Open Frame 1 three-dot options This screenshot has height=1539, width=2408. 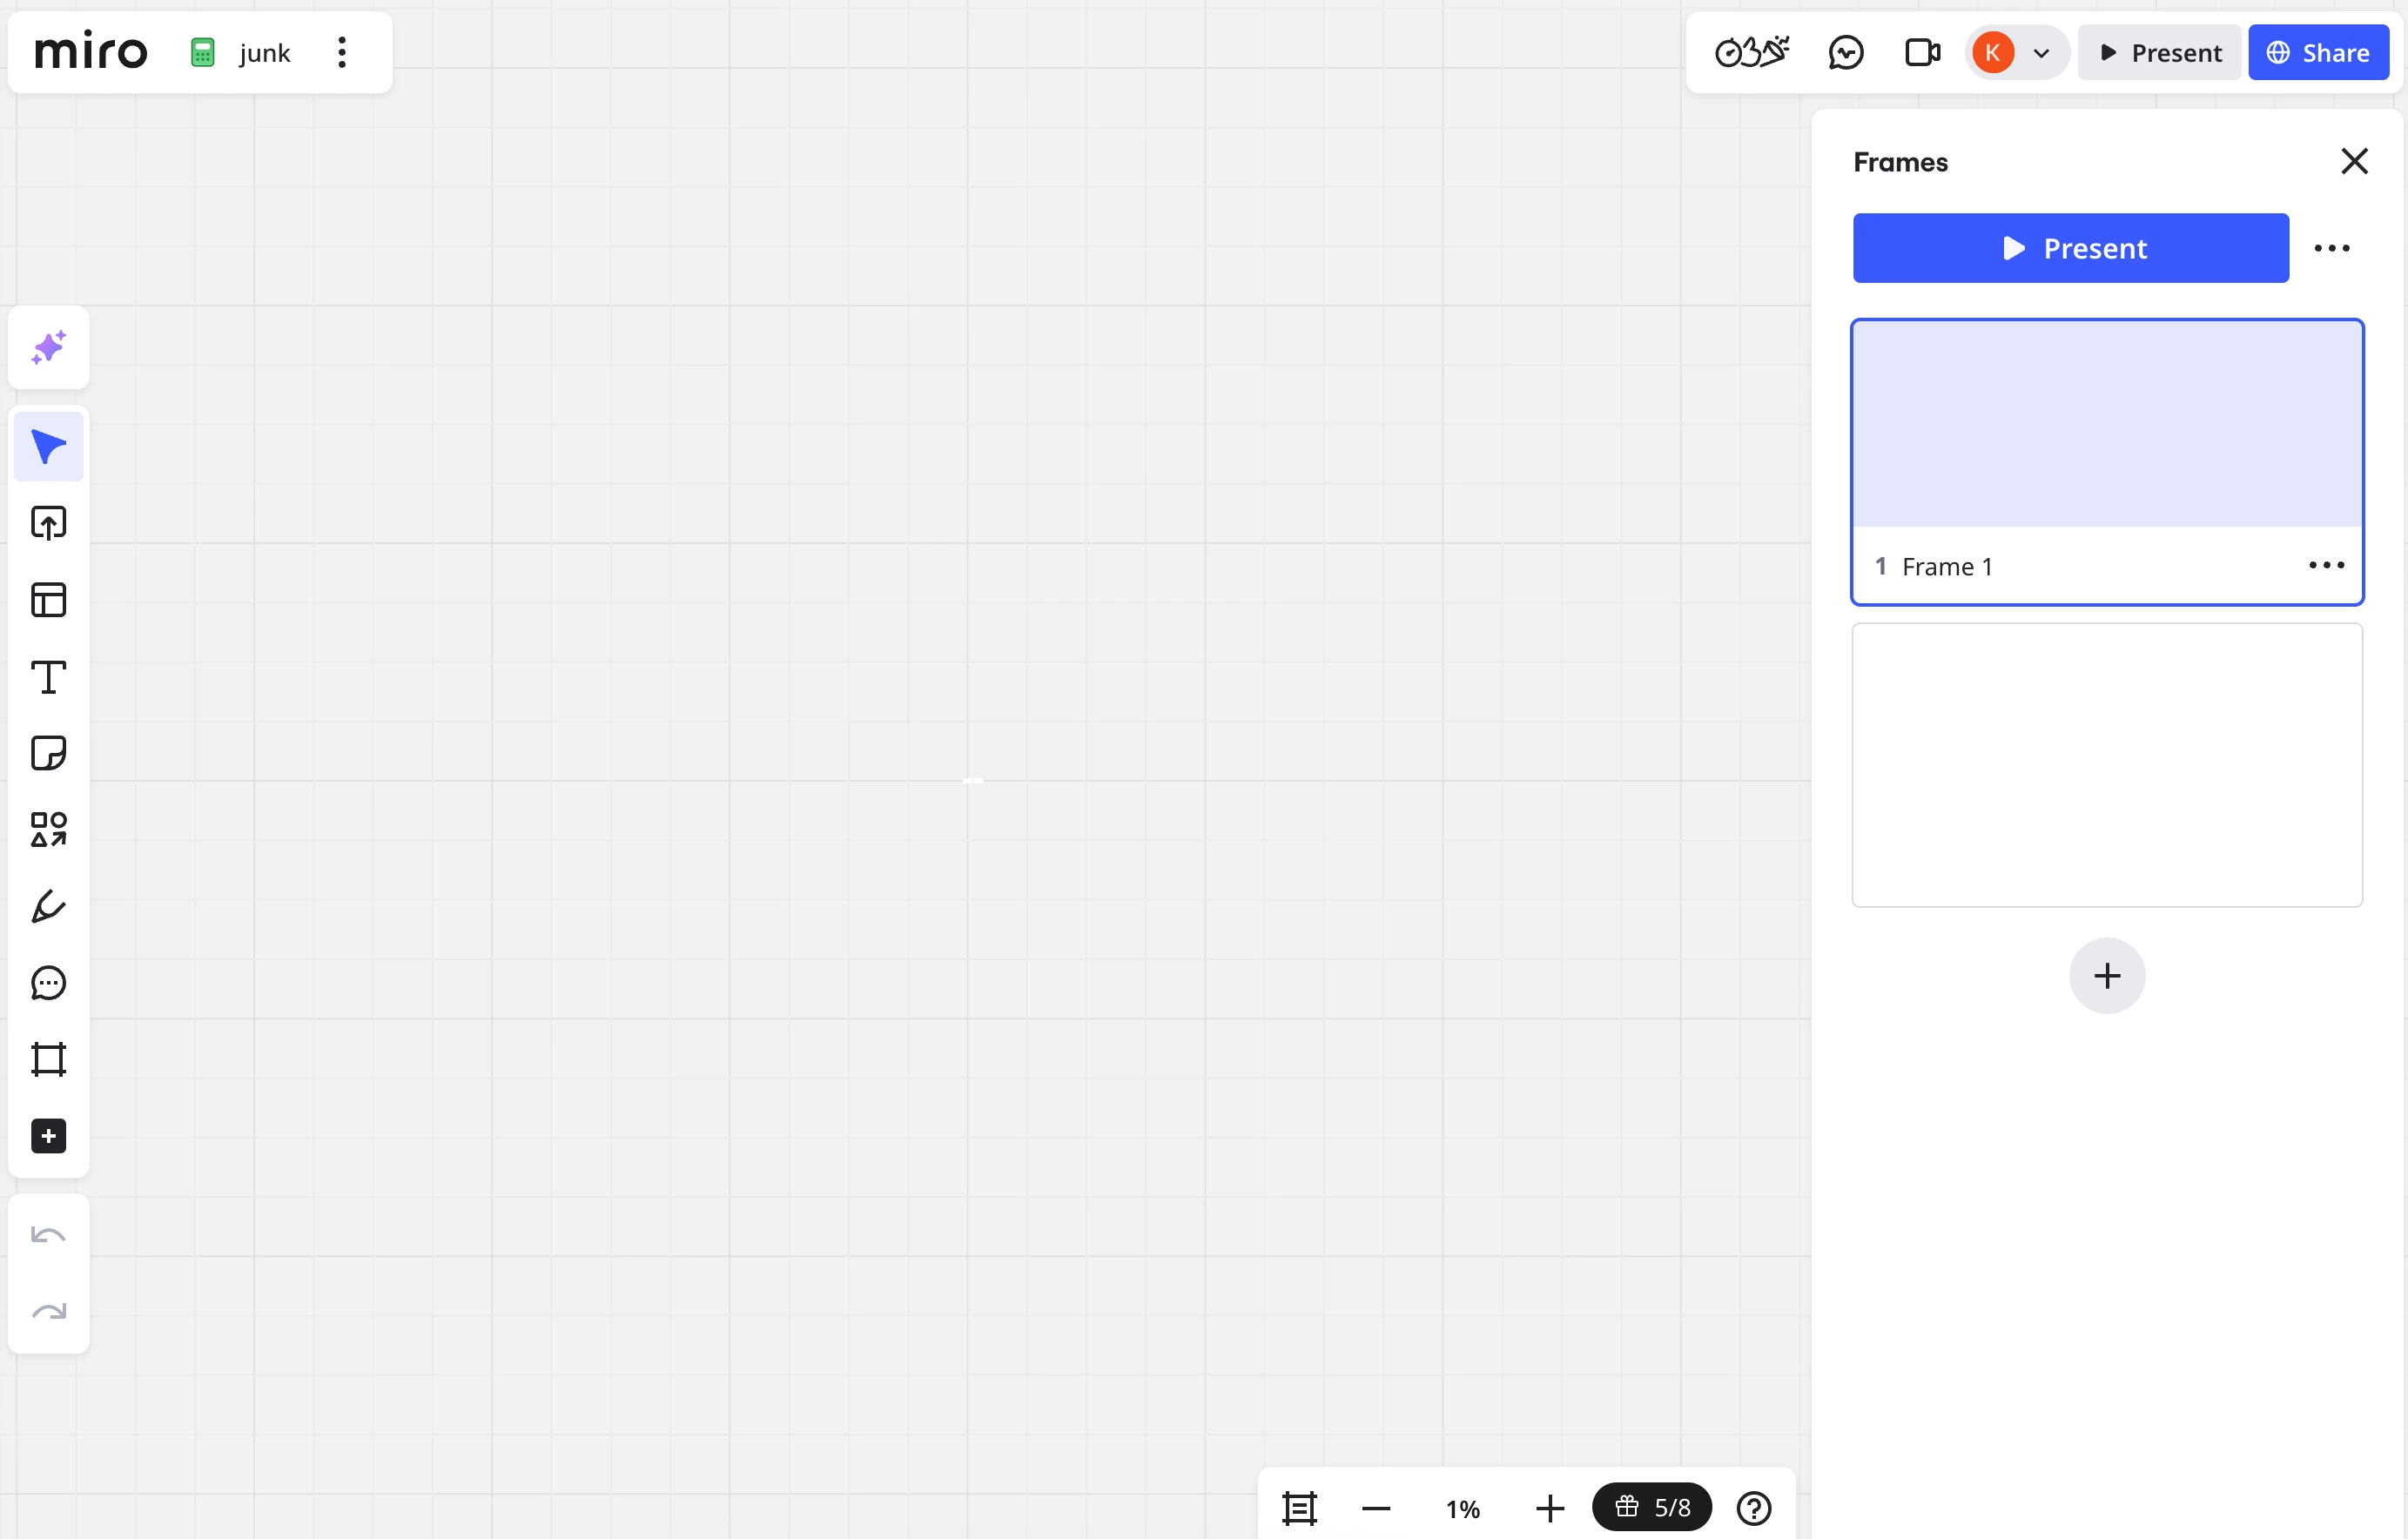2327,566
